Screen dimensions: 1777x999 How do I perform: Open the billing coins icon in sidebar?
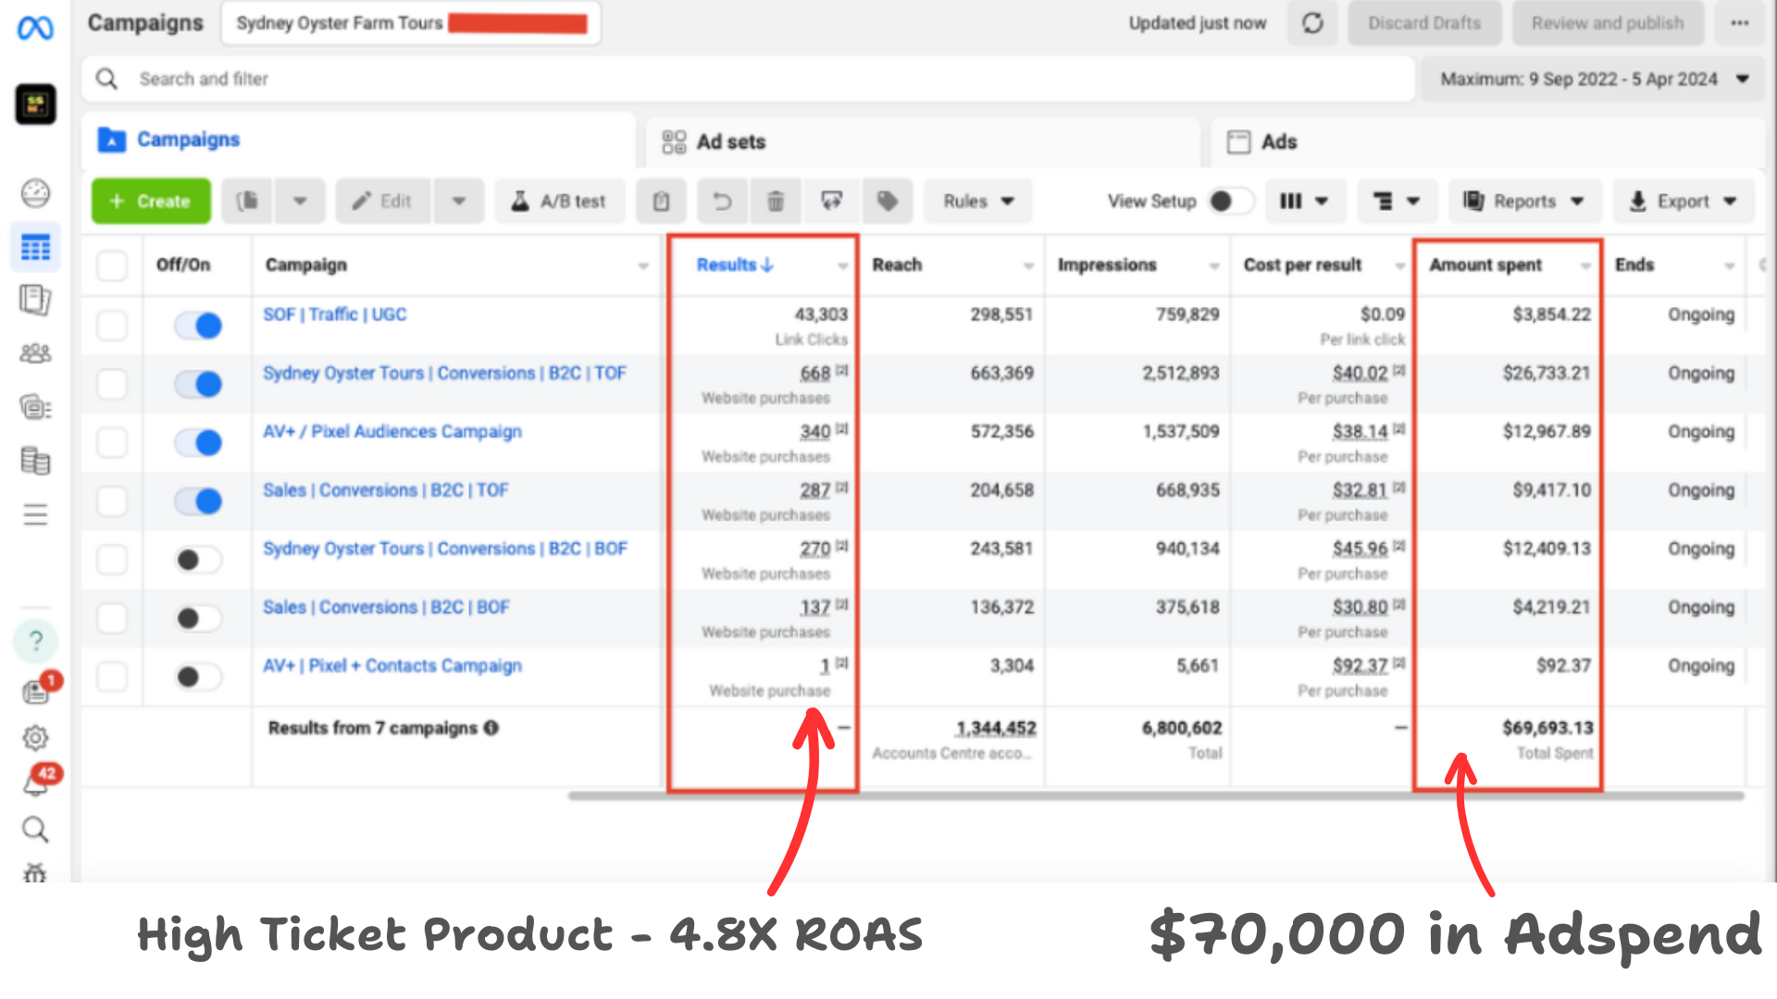coord(35,461)
